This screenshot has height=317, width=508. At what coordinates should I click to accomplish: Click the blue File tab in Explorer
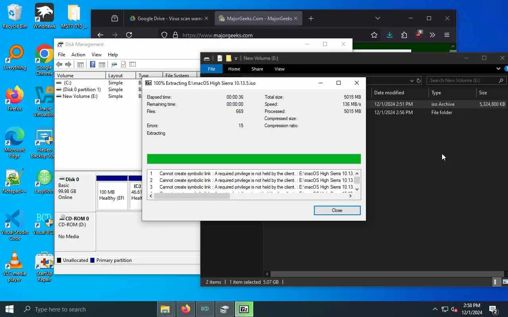click(212, 69)
